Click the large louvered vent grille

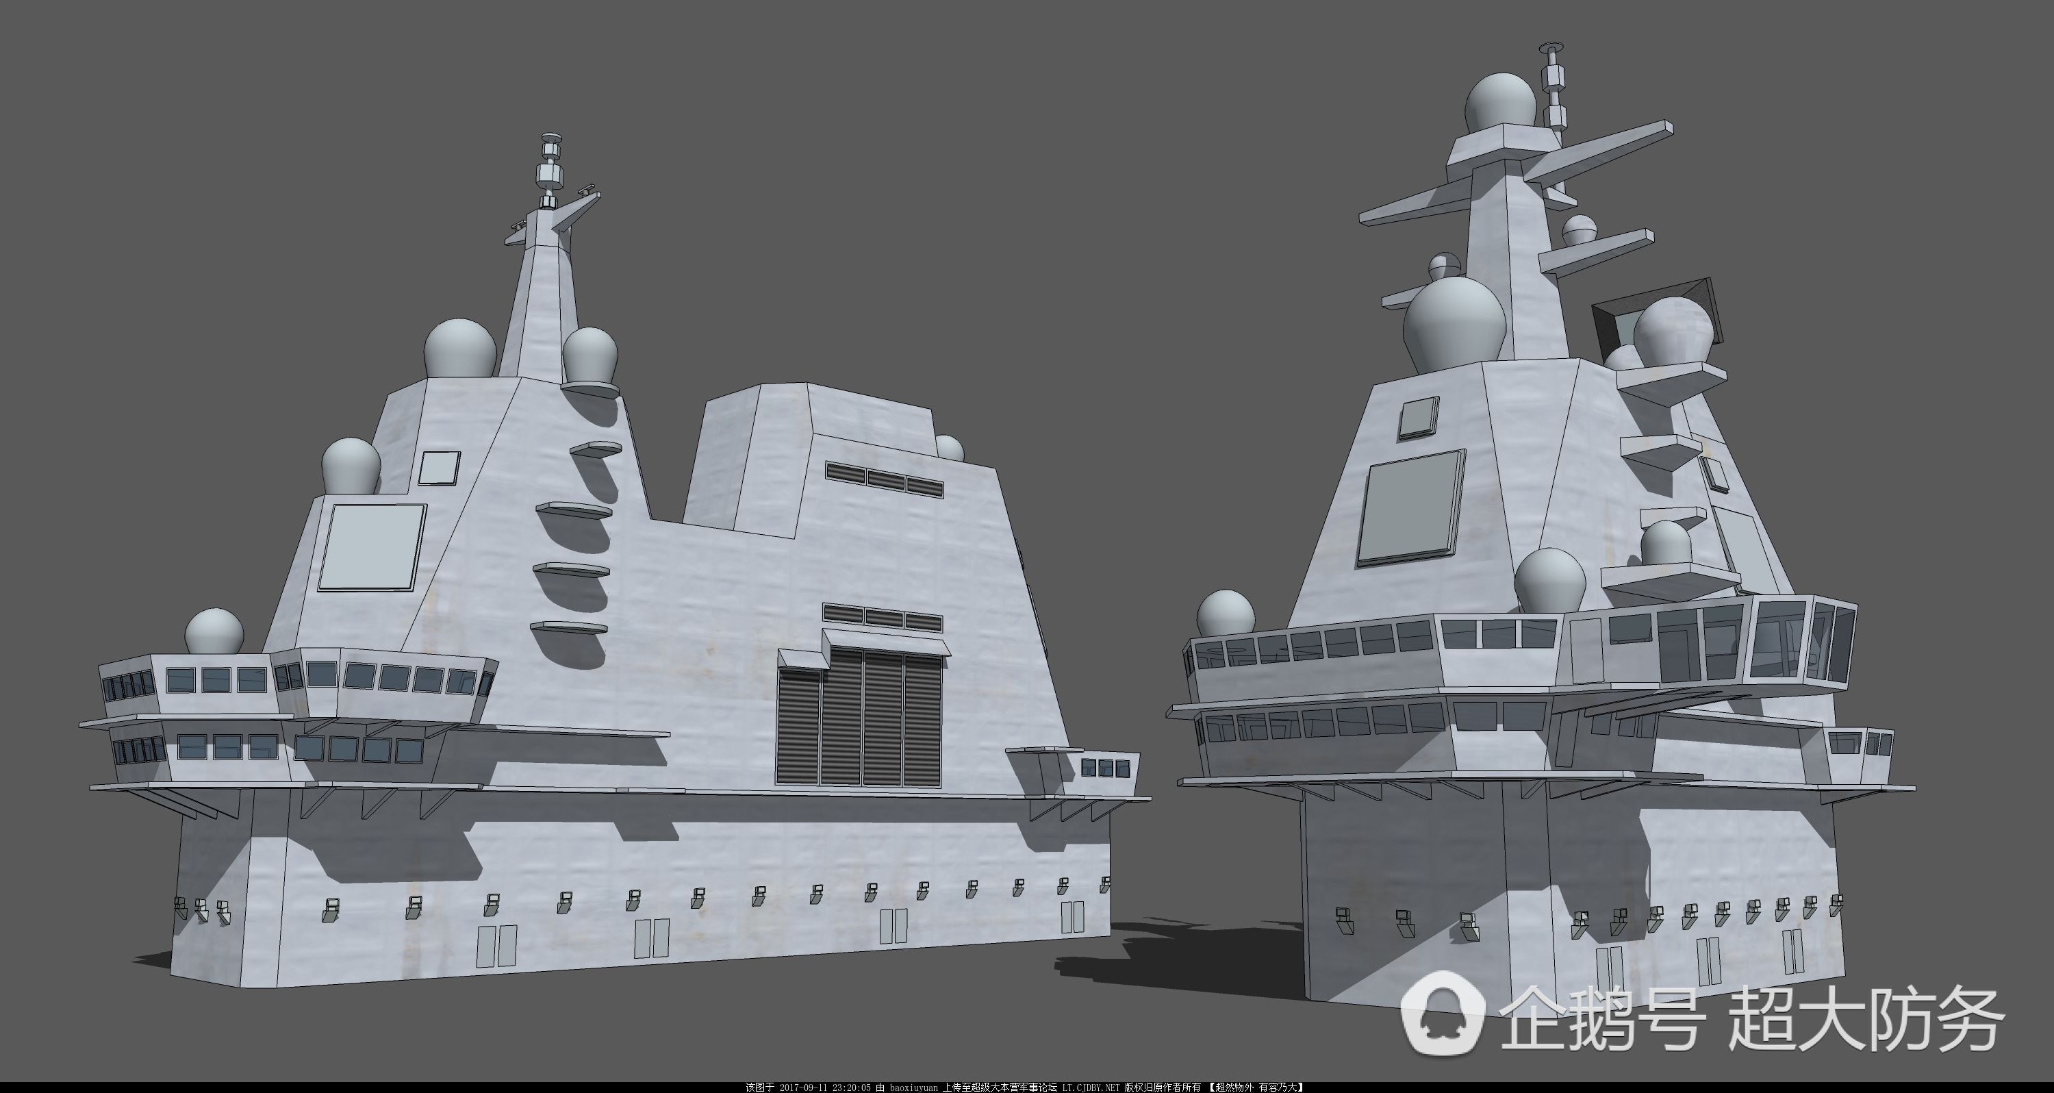point(861,716)
